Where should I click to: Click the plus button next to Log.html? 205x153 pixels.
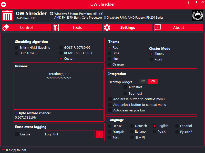pyautogui.click(x=99, y=134)
